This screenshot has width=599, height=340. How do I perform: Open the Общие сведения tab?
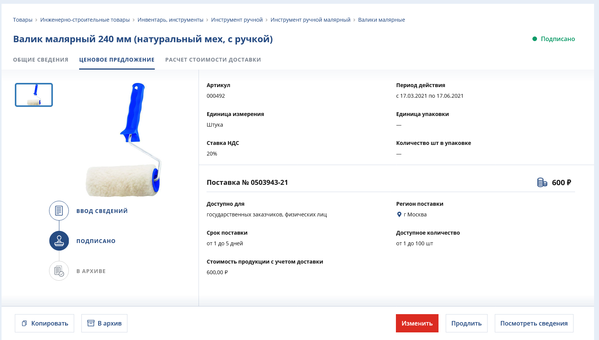[x=41, y=60]
